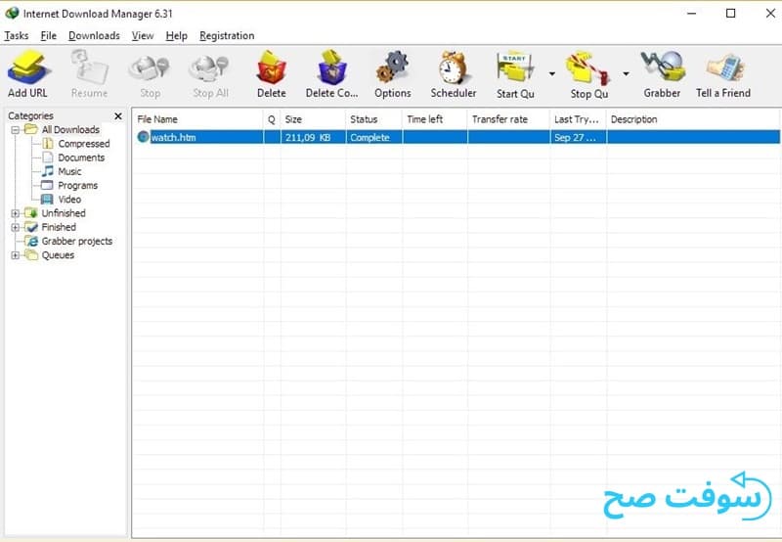
Task: Select the Unfinished category
Action: coord(64,213)
